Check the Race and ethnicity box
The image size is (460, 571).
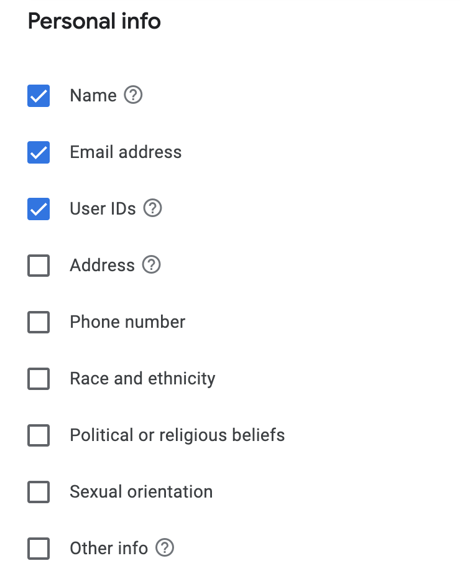tap(39, 379)
